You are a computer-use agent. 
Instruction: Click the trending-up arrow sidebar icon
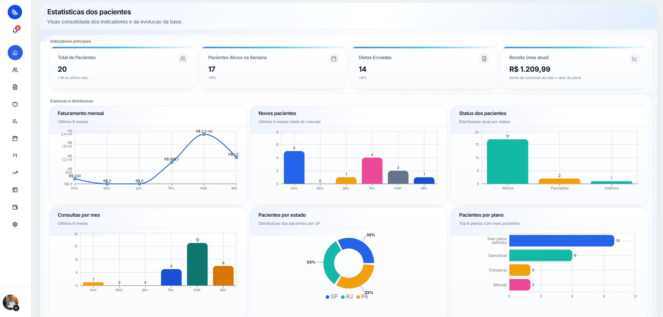click(15, 173)
